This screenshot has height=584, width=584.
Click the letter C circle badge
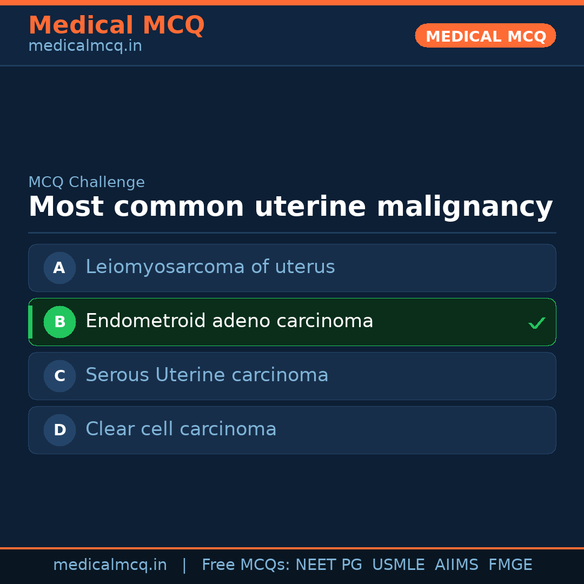[x=59, y=376]
